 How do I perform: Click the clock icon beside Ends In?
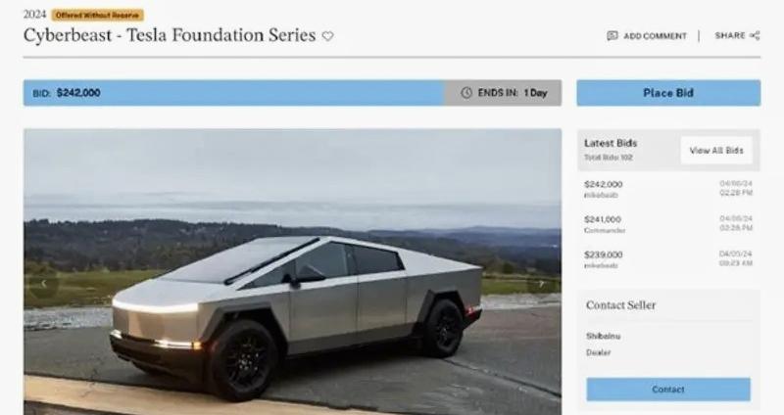pos(466,93)
